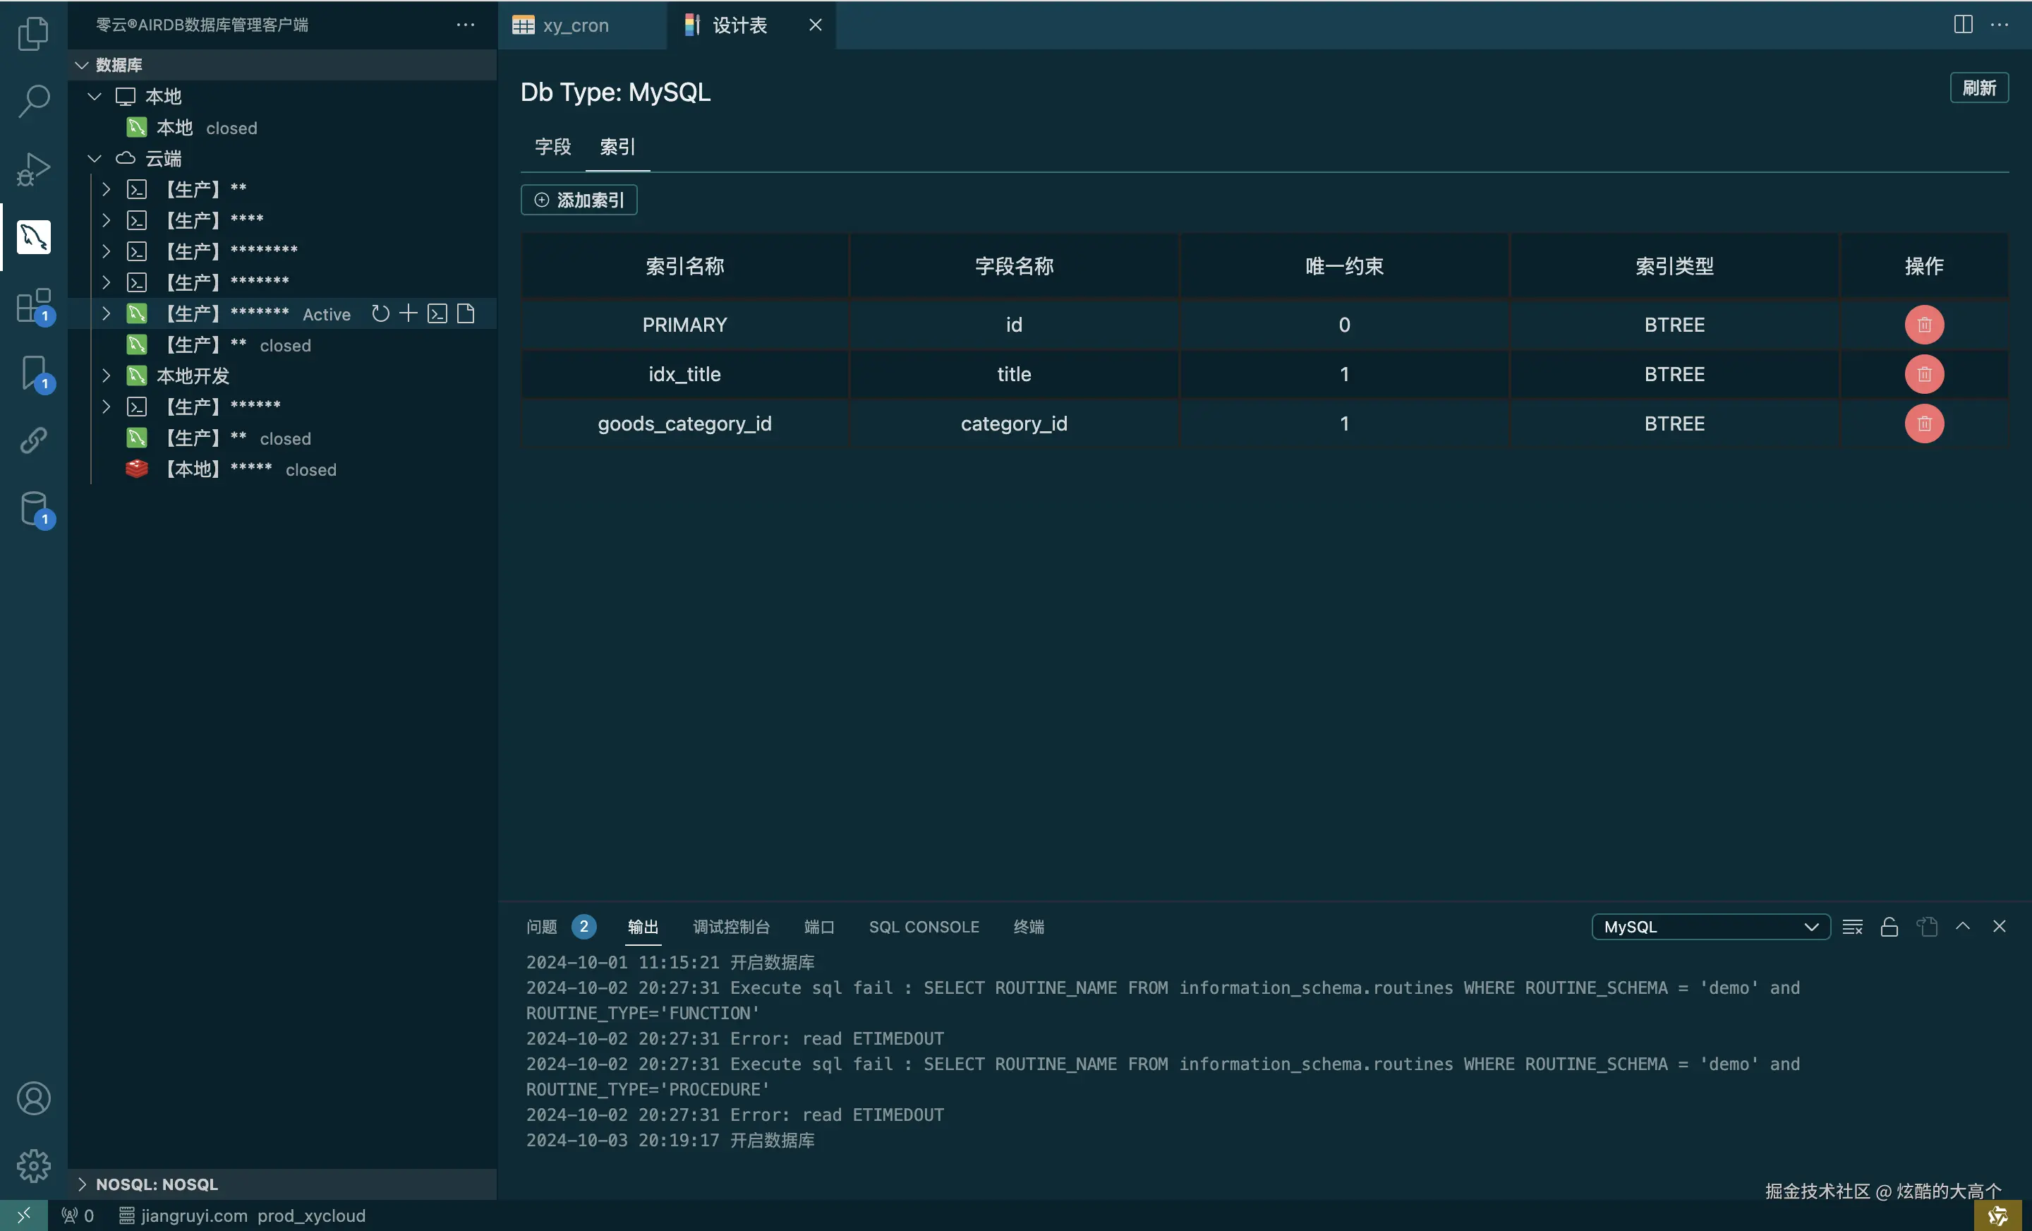Toggle the output scroll lock icon
Viewport: 2032px width, 1231px height.
(x=1889, y=927)
